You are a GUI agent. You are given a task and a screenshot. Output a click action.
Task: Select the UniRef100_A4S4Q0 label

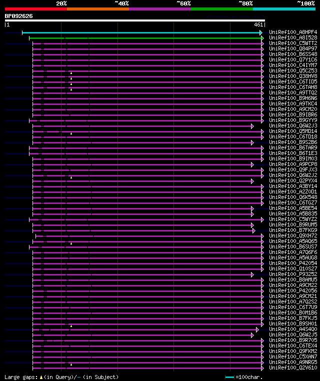[x=293, y=329]
